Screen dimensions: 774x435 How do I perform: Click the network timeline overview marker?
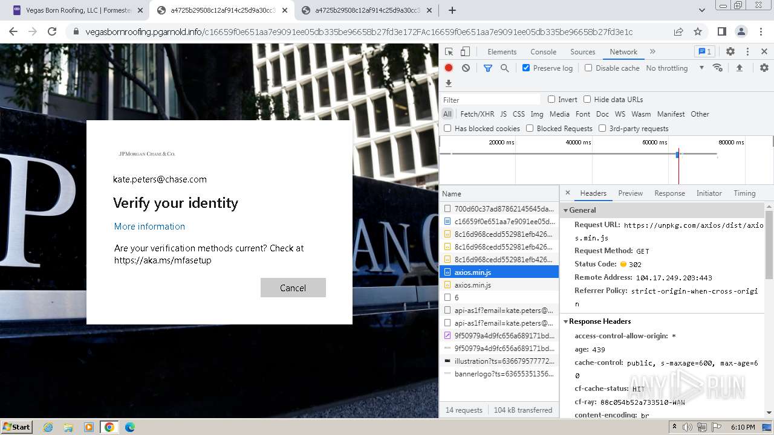click(x=678, y=155)
